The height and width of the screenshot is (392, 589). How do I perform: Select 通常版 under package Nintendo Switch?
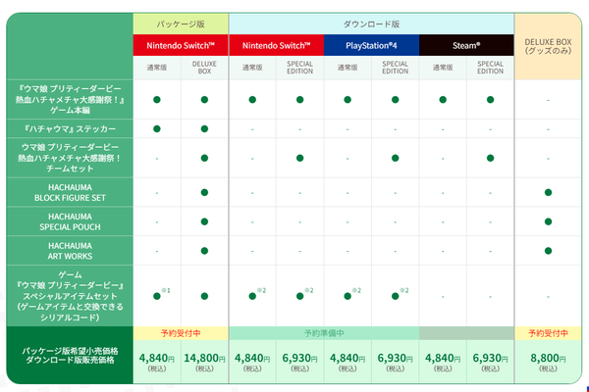coord(157,68)
